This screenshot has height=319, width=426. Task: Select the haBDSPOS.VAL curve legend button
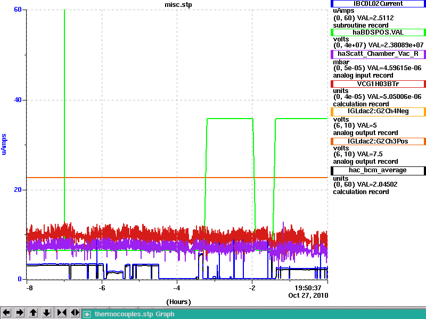pyautogui.click(x=378, y=32)
